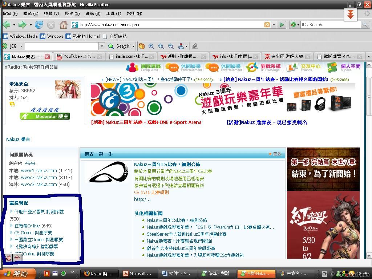Click the Reload page icon
The height and width of the screenshot is (279, 372).
point(39,25)
